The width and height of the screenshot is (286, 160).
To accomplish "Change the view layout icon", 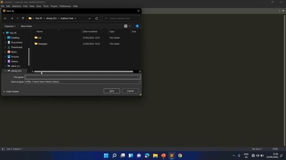I will 126,26.
